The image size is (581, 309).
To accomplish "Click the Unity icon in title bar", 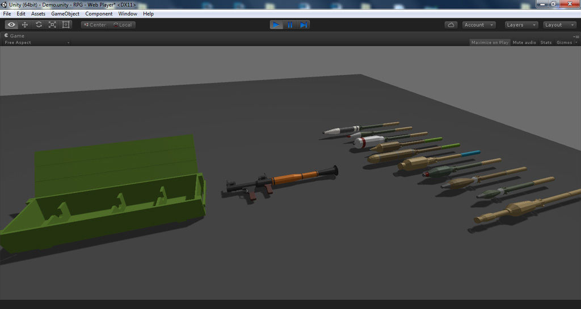I will pos(4,5).
